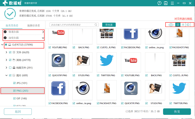This screenshot has width=195, height=119.
Task: Select the 按类型查看 tab
Action: pos(11,25)
